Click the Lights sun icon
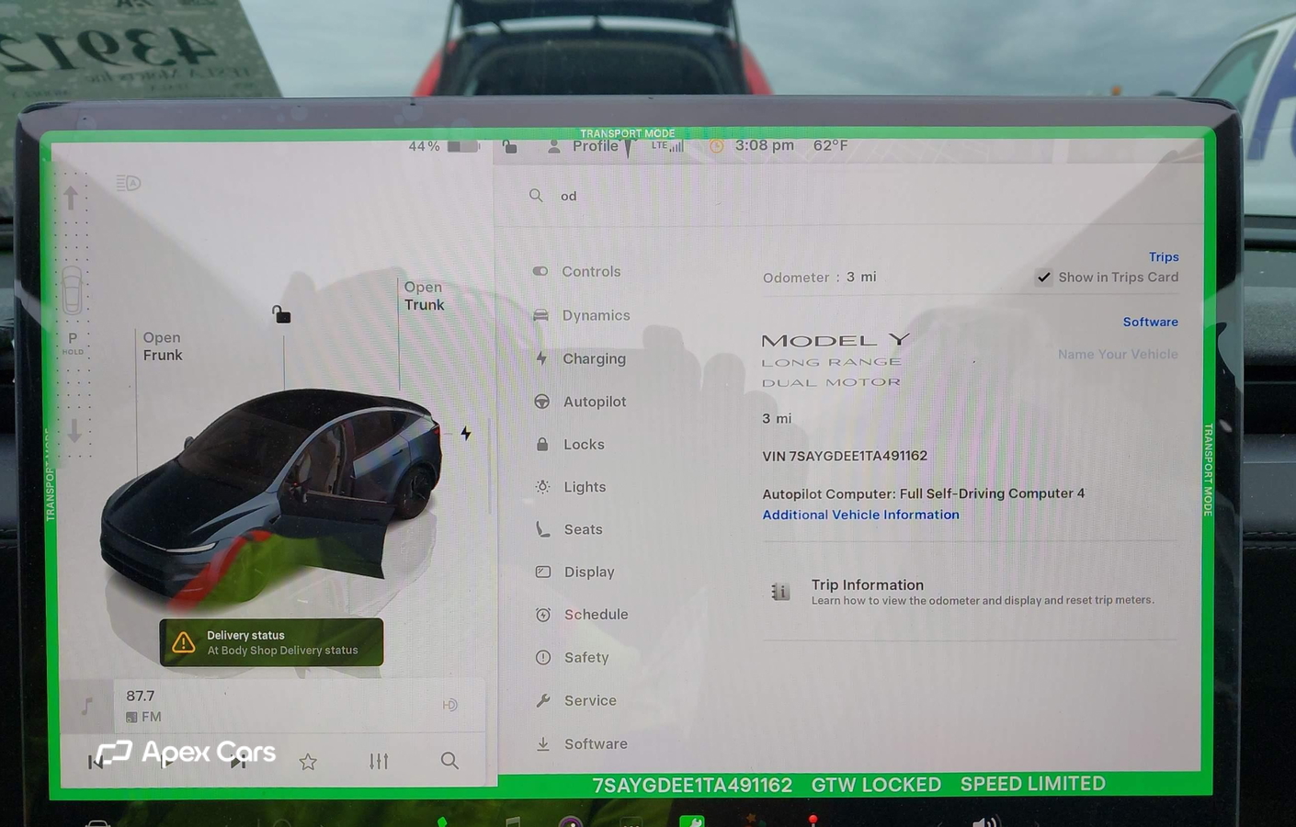Screen dimensions: 1296x827 coord(542,487)
